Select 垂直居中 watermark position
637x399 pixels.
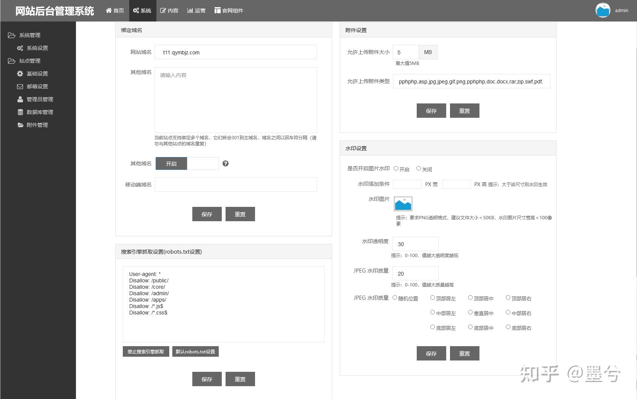pyautogui.click(x=470, y=313)
